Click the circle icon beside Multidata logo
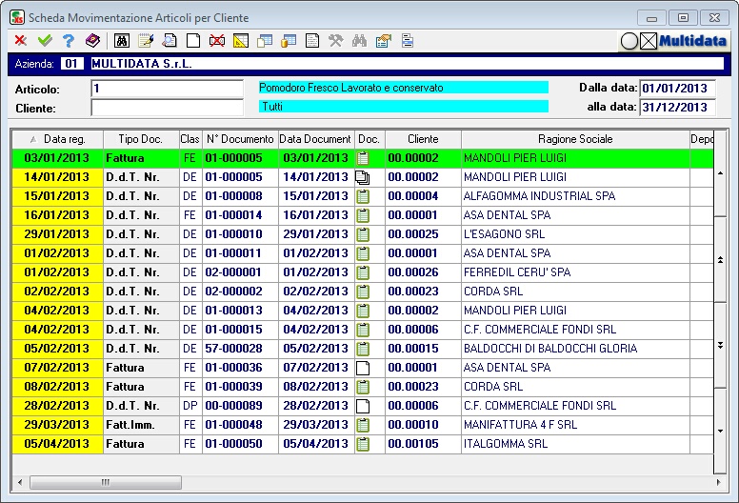This screenshot has width=739, height=503. click(x=629, y=42)
